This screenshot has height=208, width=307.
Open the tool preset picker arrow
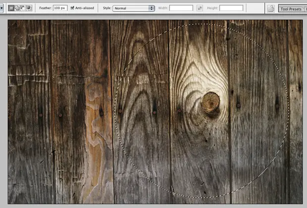click(1, 8)
